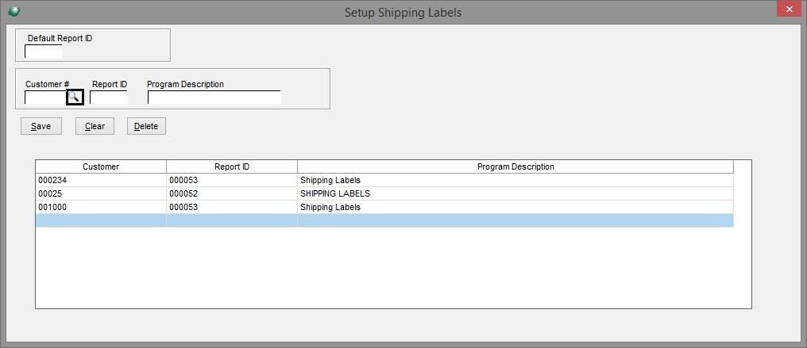Select customer 000234 row
Image resolution: width=807 pixels, height=348 pixels.
384,180
